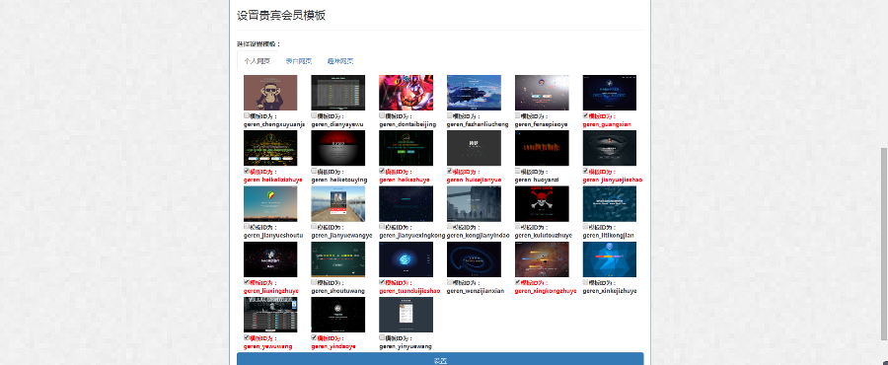The width and height of the screenshot is (888, 365).
Task: Uncheck the geren_xingkongzhuye checkbox
Action: [518, 282]
